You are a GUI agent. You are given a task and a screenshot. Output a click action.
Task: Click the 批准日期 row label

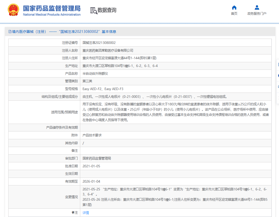click(x=71, y=166)
